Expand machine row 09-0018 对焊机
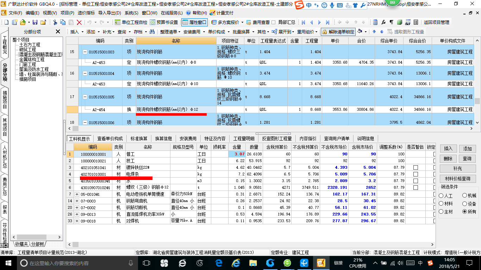This screenshot has height=270, width=481. click(77, 221)
